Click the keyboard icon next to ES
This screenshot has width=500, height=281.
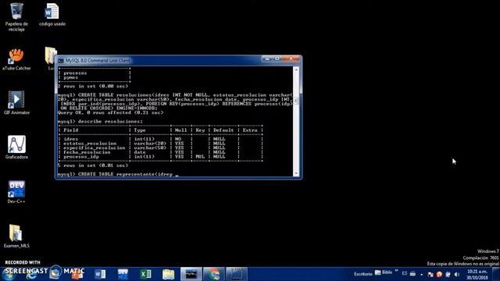(x=412, y=273)
